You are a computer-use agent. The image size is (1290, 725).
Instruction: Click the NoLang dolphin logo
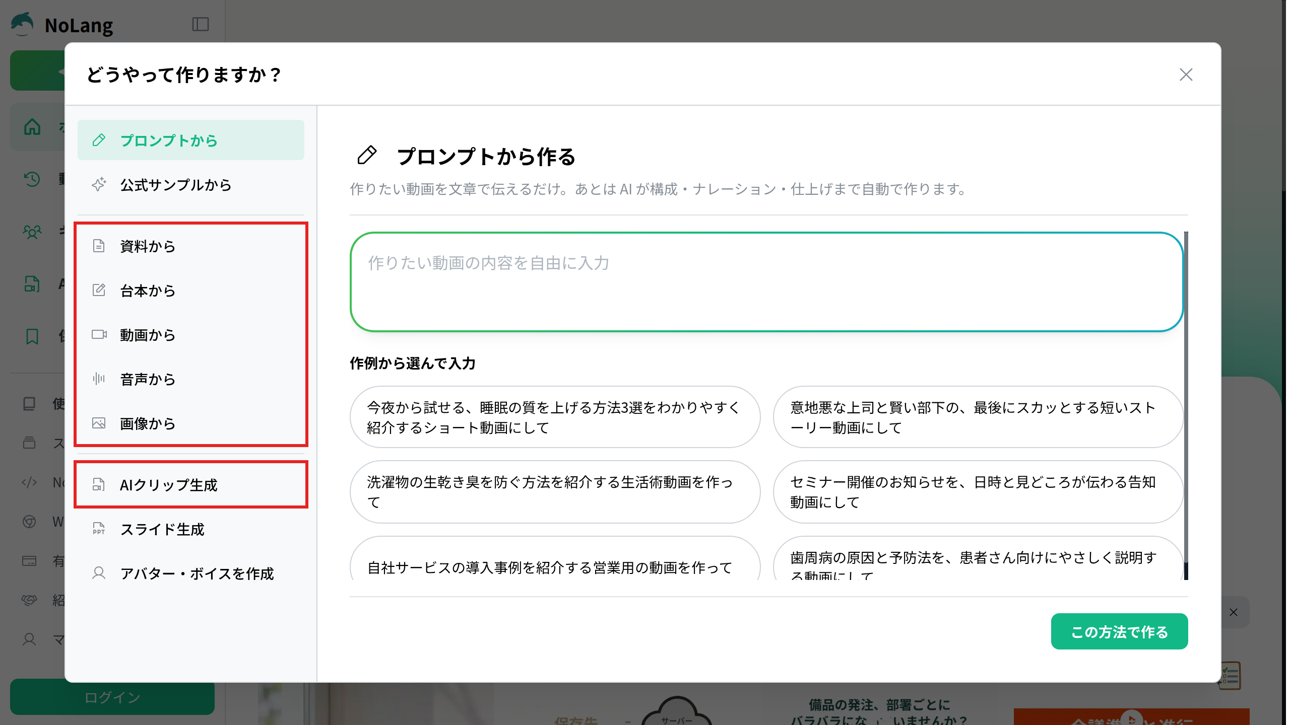click(22, 24)
